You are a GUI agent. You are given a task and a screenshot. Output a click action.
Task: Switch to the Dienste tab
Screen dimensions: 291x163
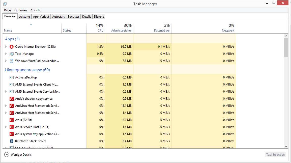point(99,16)
